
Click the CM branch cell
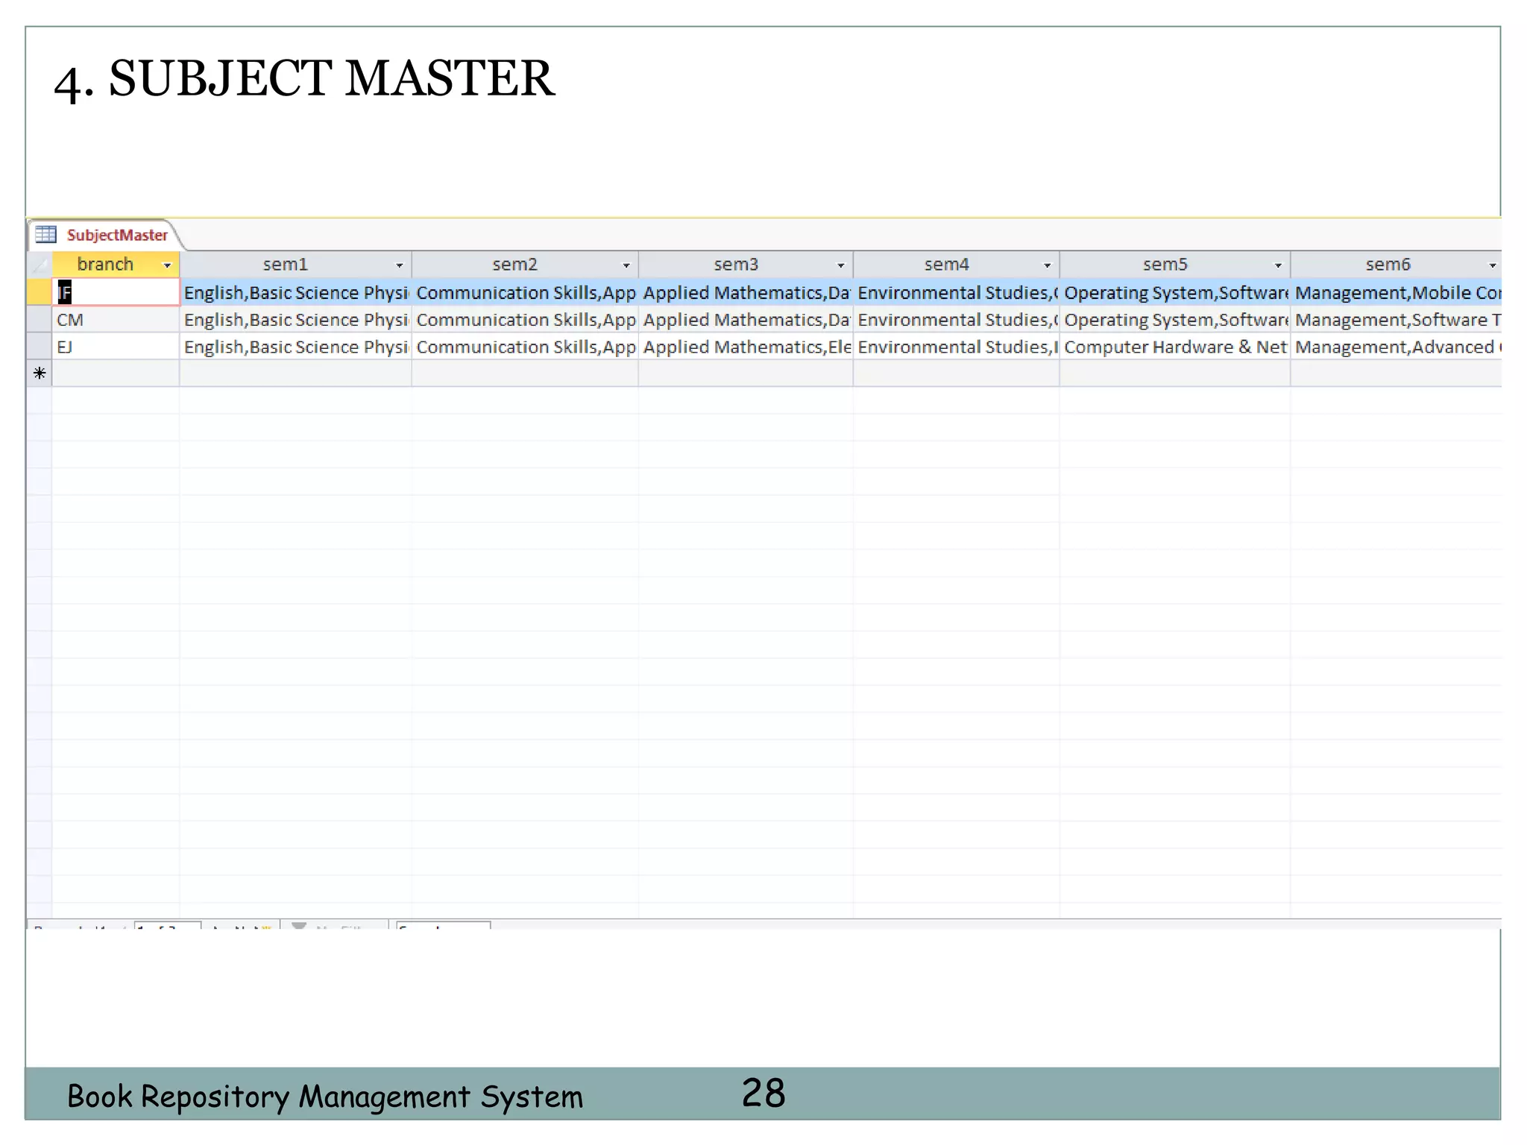click(x=116, y=320)
